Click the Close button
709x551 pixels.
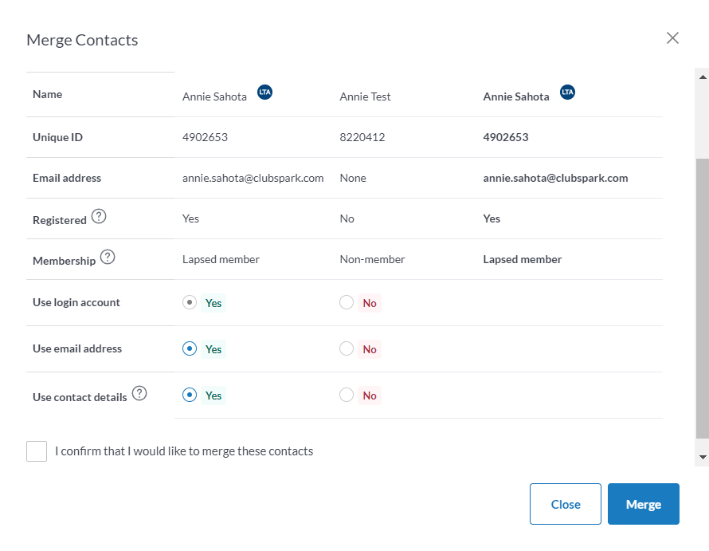566,504
